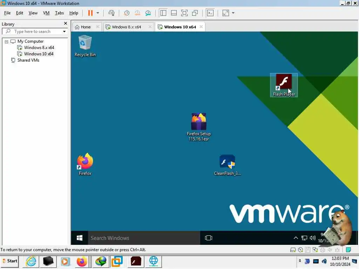Close the Library panel

(66, 23)
